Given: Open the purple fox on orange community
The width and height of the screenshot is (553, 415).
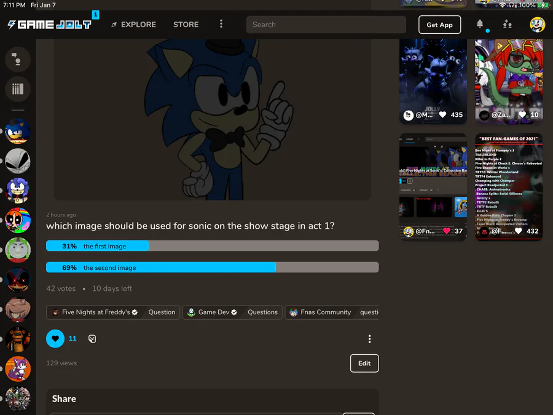Looking at the screenshot, I should coord(18,369).
